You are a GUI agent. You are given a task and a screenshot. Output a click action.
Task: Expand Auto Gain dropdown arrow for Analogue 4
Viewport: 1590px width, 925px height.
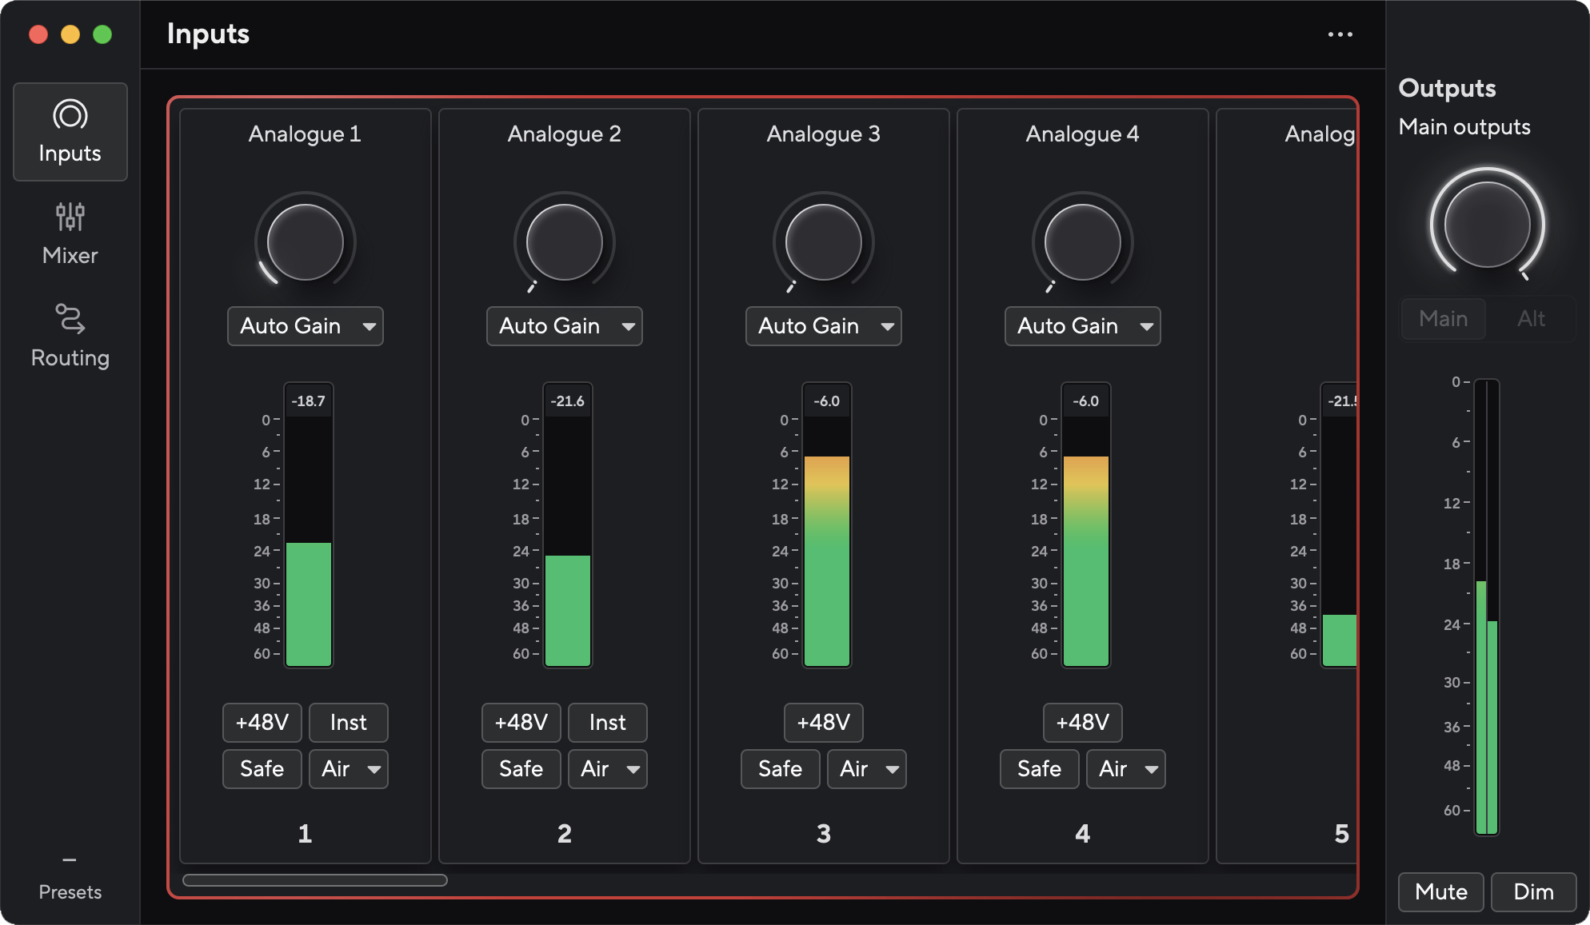pyautogui.click(x=1146, y=326)
